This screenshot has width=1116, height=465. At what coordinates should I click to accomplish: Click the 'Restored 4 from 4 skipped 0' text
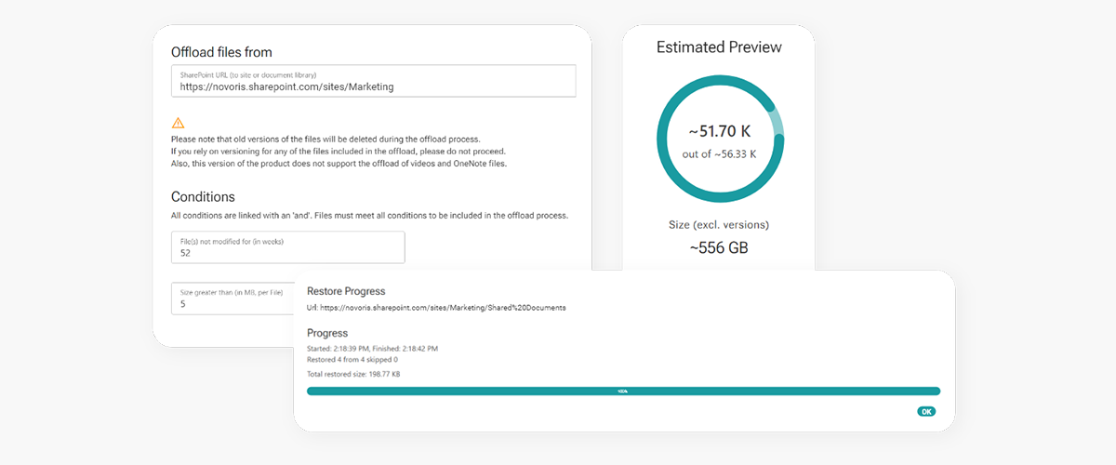352,359
